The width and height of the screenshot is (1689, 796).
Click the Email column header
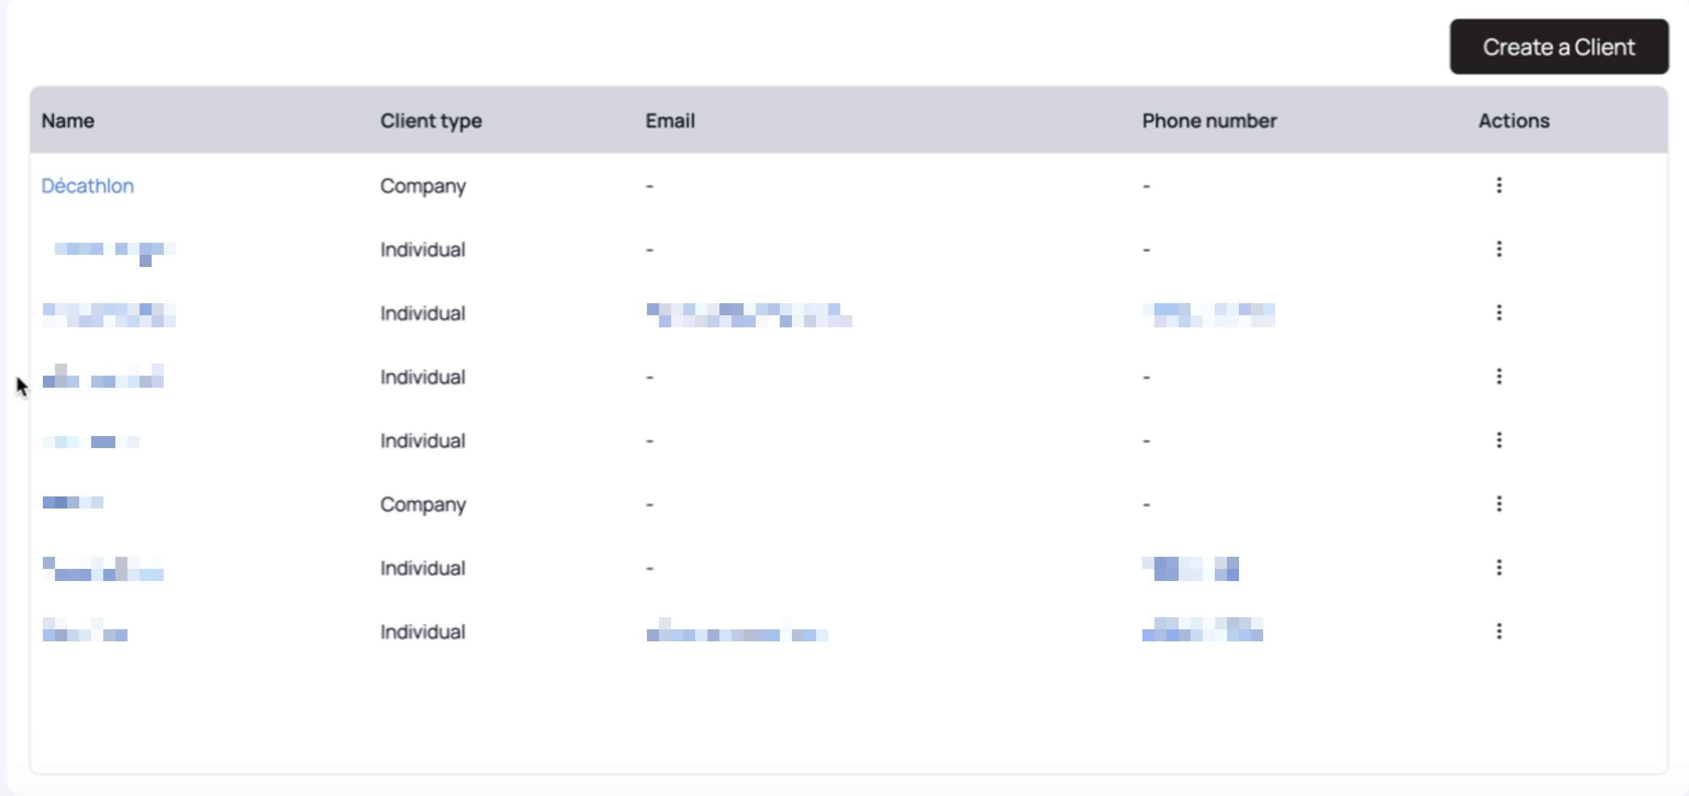pyautogui.click(x=669, y=121)
